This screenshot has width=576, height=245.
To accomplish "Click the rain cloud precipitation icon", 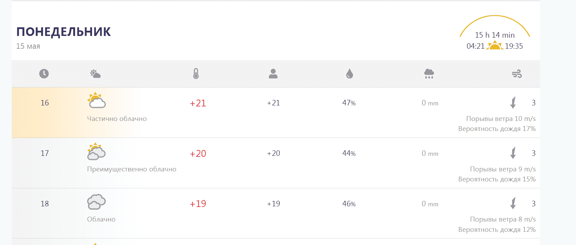I will 429,74.
